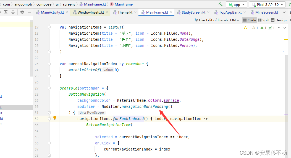Collapse the remember block on line 23
Screen dimensions: 291x158
(49, 64)
